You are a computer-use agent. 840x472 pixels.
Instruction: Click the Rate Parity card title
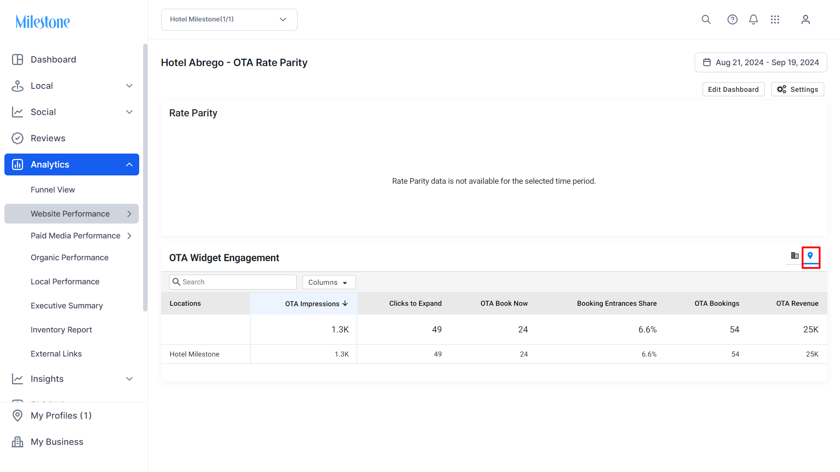click(193, 113)
